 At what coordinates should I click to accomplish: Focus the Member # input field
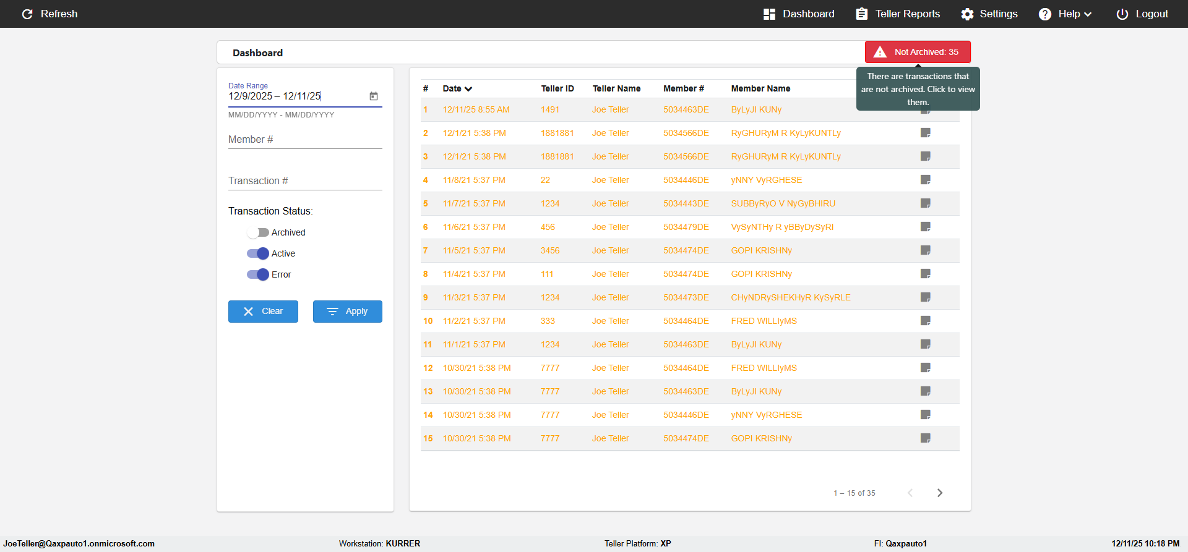[305, 140]
